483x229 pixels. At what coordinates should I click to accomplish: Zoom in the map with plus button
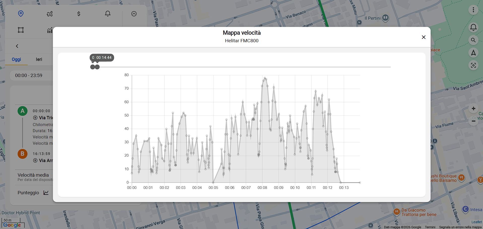(473, 108)
